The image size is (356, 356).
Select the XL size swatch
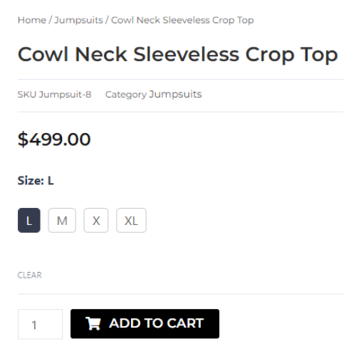[x=131, y=220]
